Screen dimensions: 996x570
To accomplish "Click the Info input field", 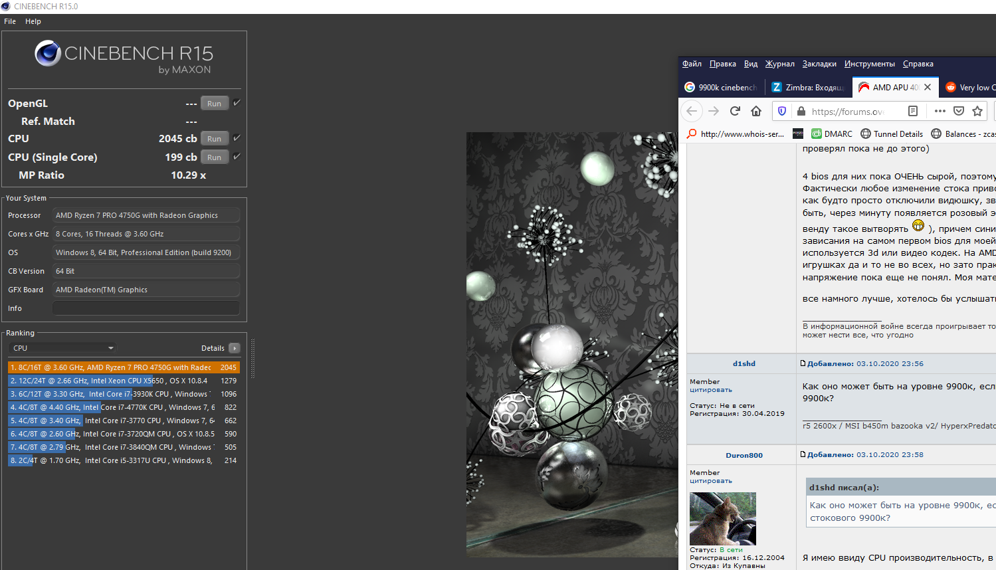I will pyautogui.click(x=146, y=308).
